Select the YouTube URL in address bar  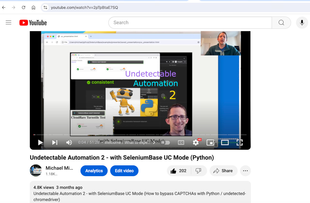coord(84,7)
